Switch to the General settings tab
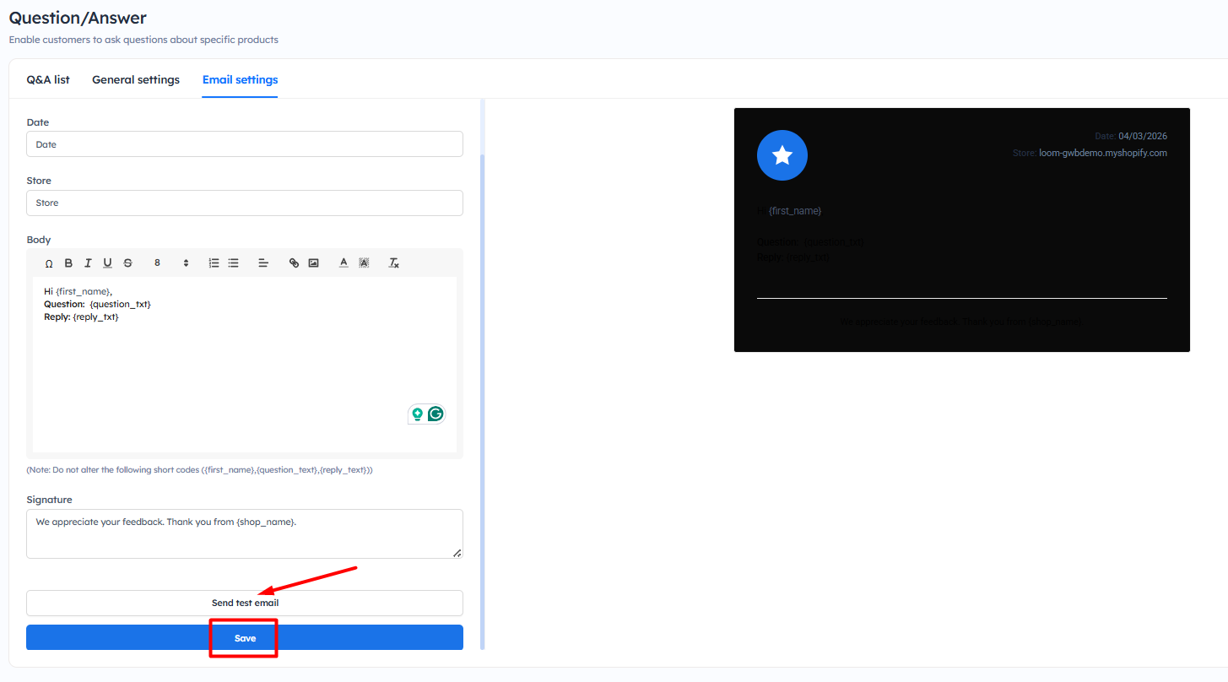The height and width of the screenshot is (682, 1228). coord(136,80)
